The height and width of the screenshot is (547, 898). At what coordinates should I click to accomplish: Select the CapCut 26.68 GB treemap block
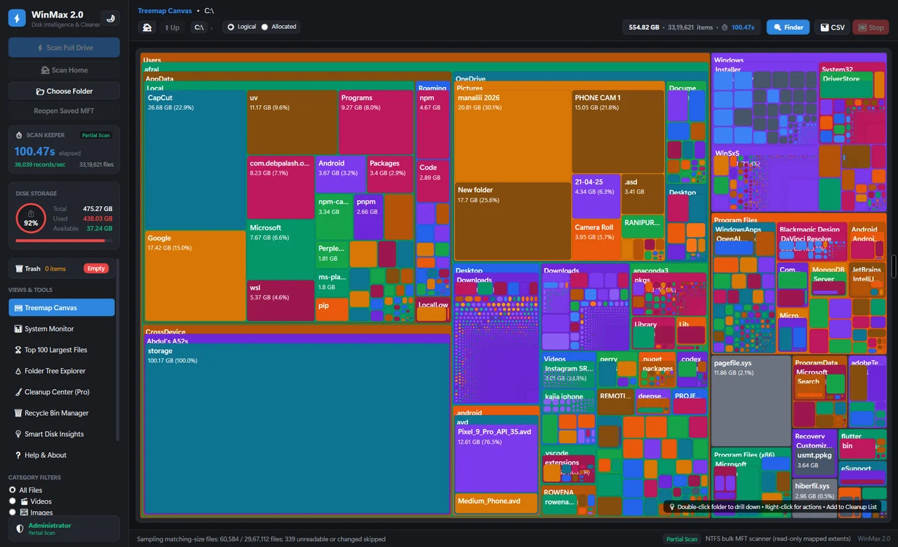coord(195,160)
